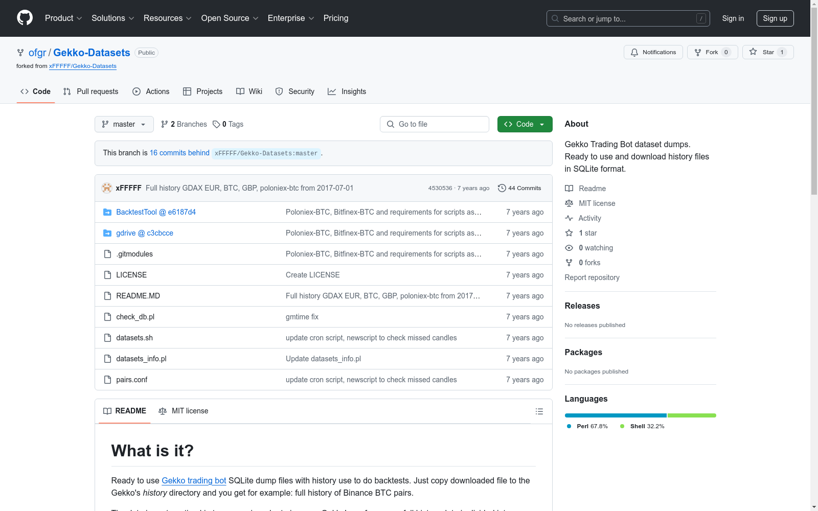Image resolution: width=818 pixels, height=511 pixels.
Task: Click the Go to file search field
Action: coord(435,124)
